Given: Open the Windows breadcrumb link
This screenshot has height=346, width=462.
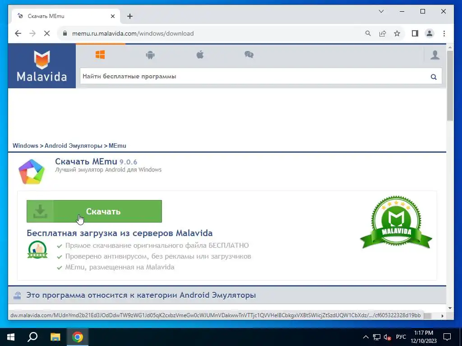Looking at the screenshot, I should click(25, 146).
